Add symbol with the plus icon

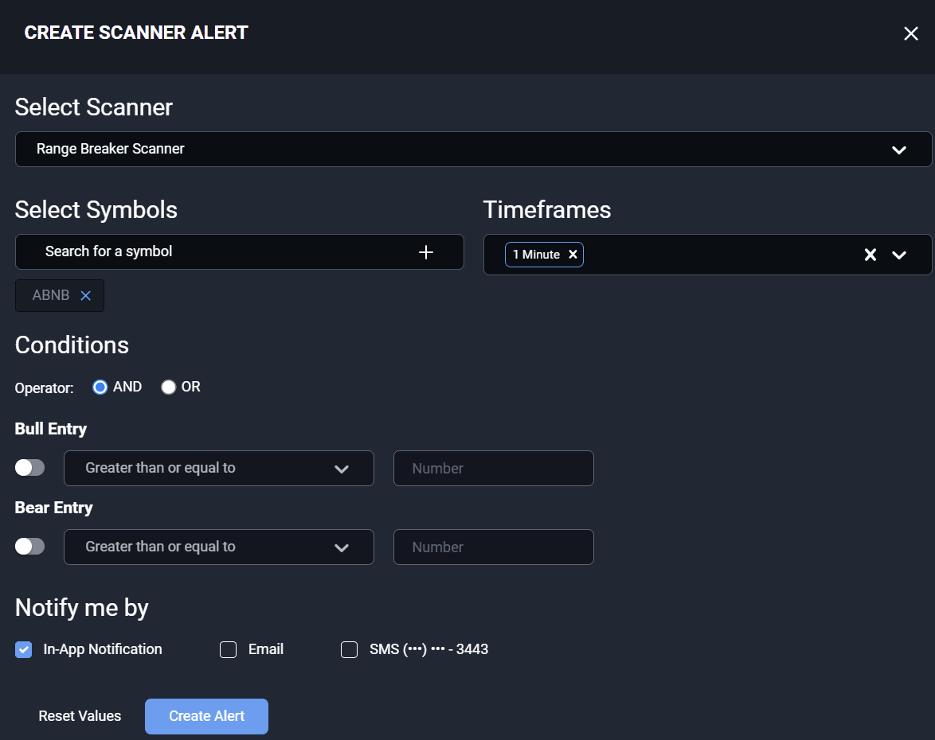pos(426,252)
